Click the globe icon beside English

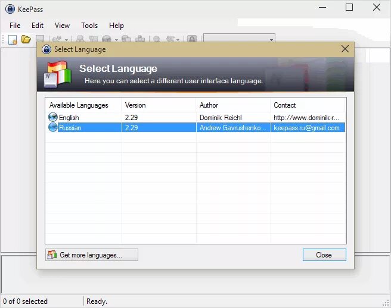click(x=53, y=117)
